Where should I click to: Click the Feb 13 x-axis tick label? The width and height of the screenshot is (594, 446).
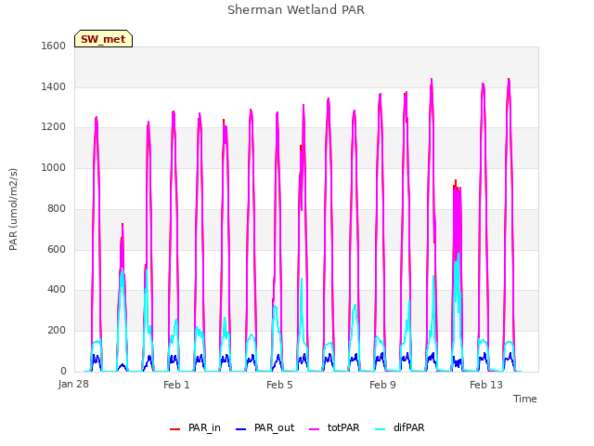486,385
